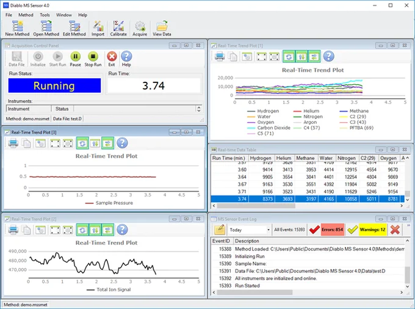Click the Instruments list up-down arrows

click(199, 109)
